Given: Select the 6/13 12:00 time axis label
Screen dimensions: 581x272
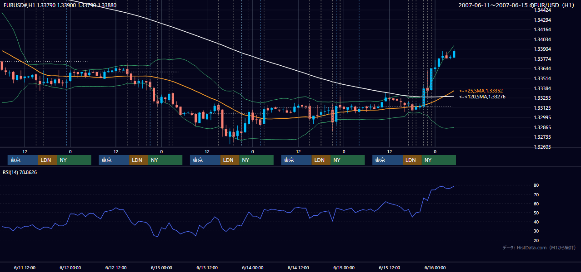Looking at the screenshot, I should [207, 268].
